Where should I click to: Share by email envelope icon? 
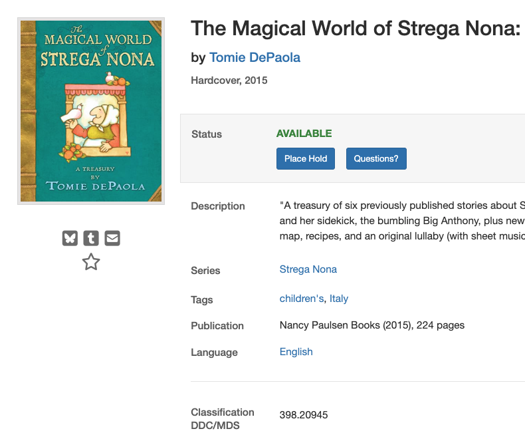coord(112,238)
